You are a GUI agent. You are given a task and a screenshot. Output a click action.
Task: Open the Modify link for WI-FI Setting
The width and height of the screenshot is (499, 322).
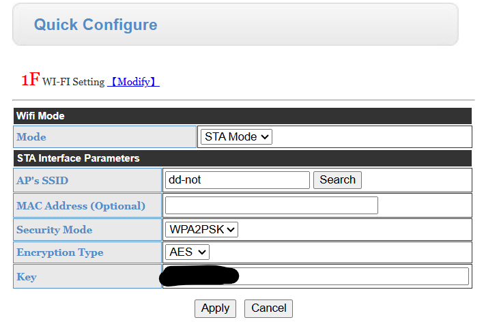coord(134,82)
